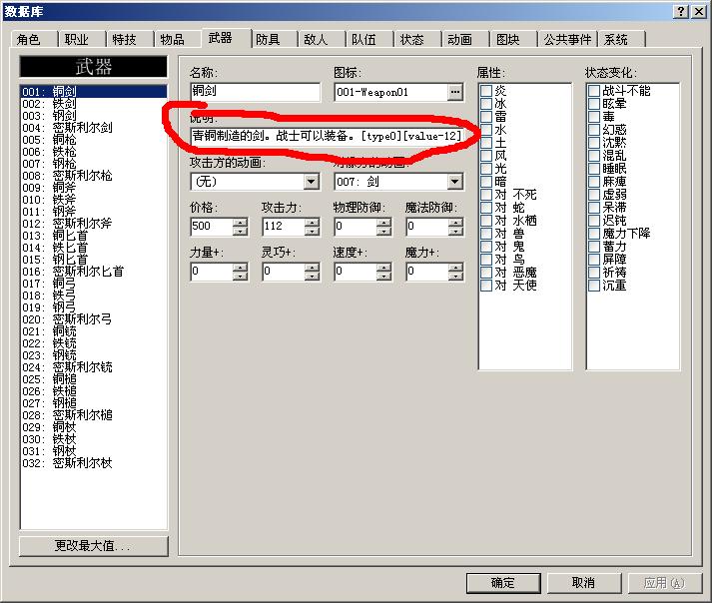Viewport: 712px width, 603px height.
Task: Expand the 攻击方的动画 dropdown showing (无)
Action: (x=311, y=182)
